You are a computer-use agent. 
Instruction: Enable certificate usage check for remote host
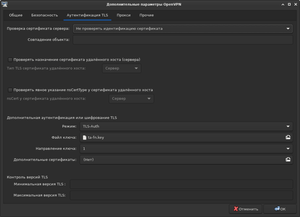click(10, 59)
